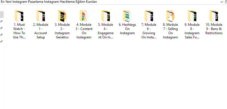Select the '2. Module 1 - Account Setup' folder icon

[x=41, y=16]
